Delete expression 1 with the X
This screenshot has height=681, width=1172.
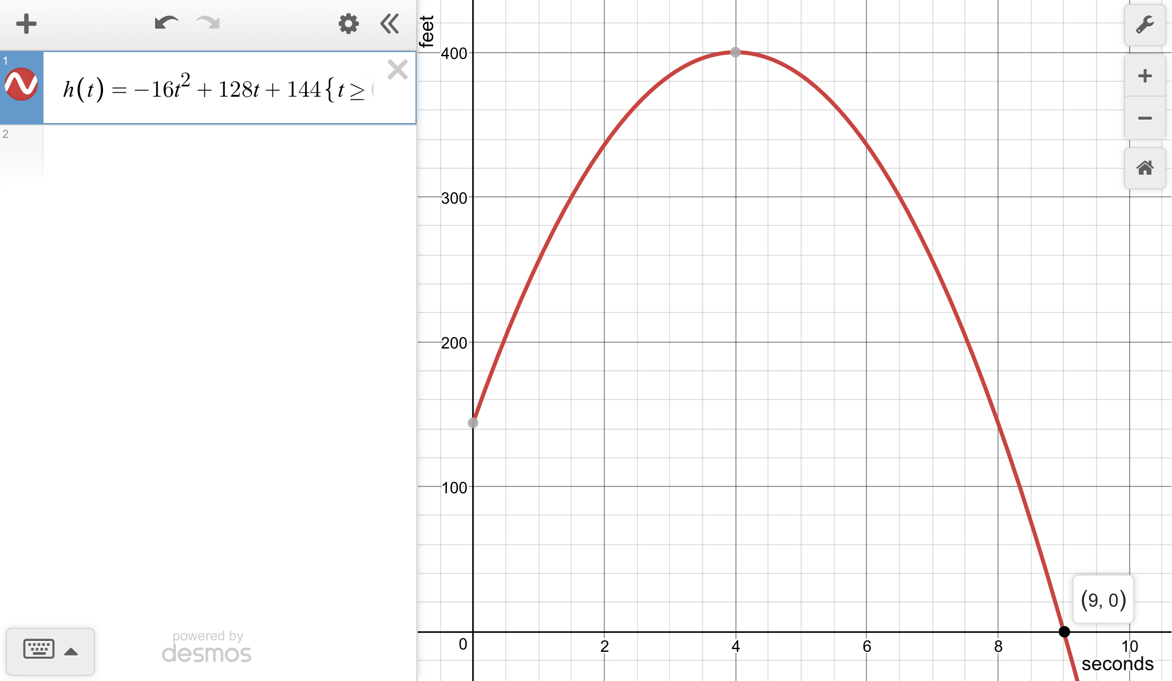pos(397,70)
